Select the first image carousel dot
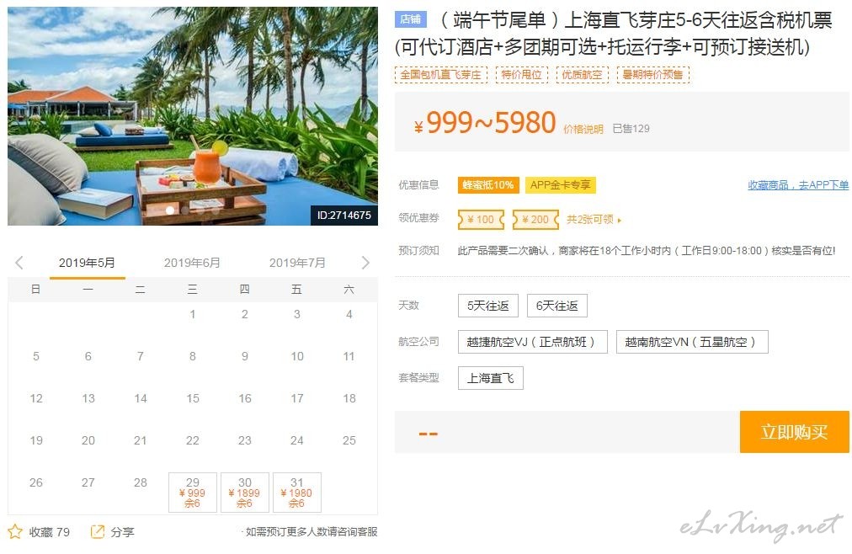Screen dimensions: 852x554 tap(169, 210)
